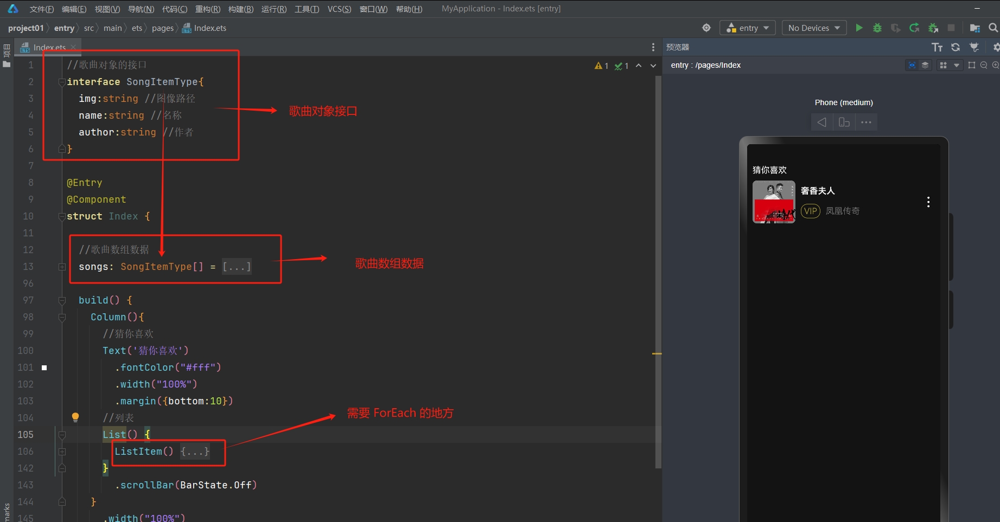This screenshot has width=1000, height=522.
Task: Click the previewer back triangle button
Action: pos(822,122)
